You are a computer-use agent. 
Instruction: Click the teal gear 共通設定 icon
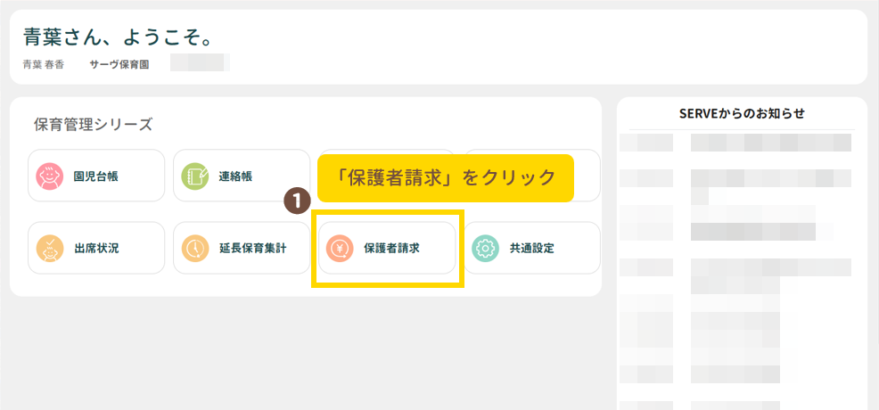485,248
